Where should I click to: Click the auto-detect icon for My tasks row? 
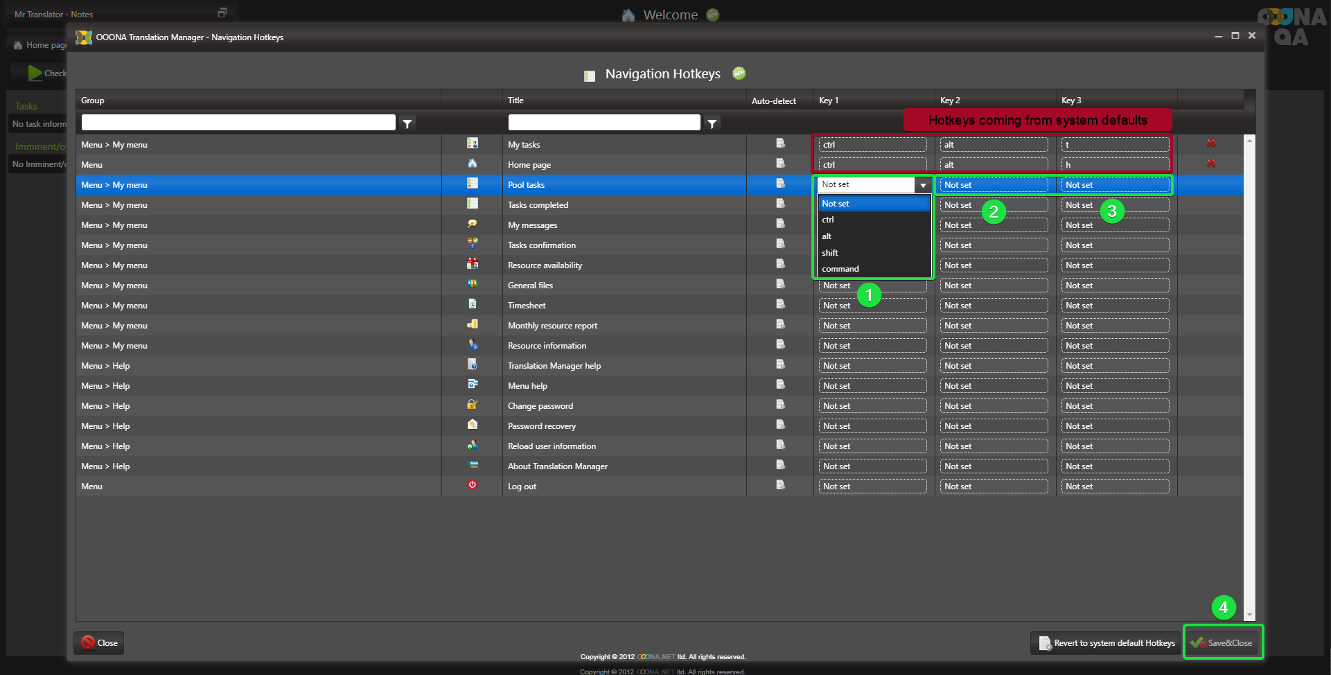(x=780, y=143)
